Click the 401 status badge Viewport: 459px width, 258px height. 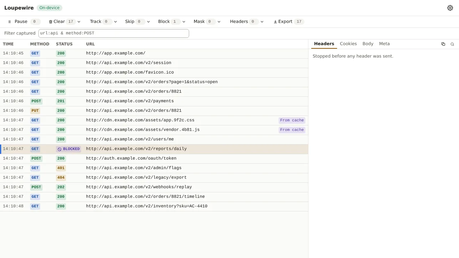61,168
